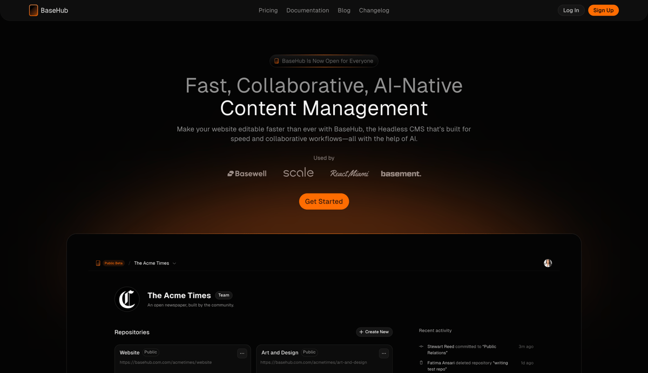
Task: Click The Acme Times newspaper logo thumbnail
Action: click(x=127, y=299)
